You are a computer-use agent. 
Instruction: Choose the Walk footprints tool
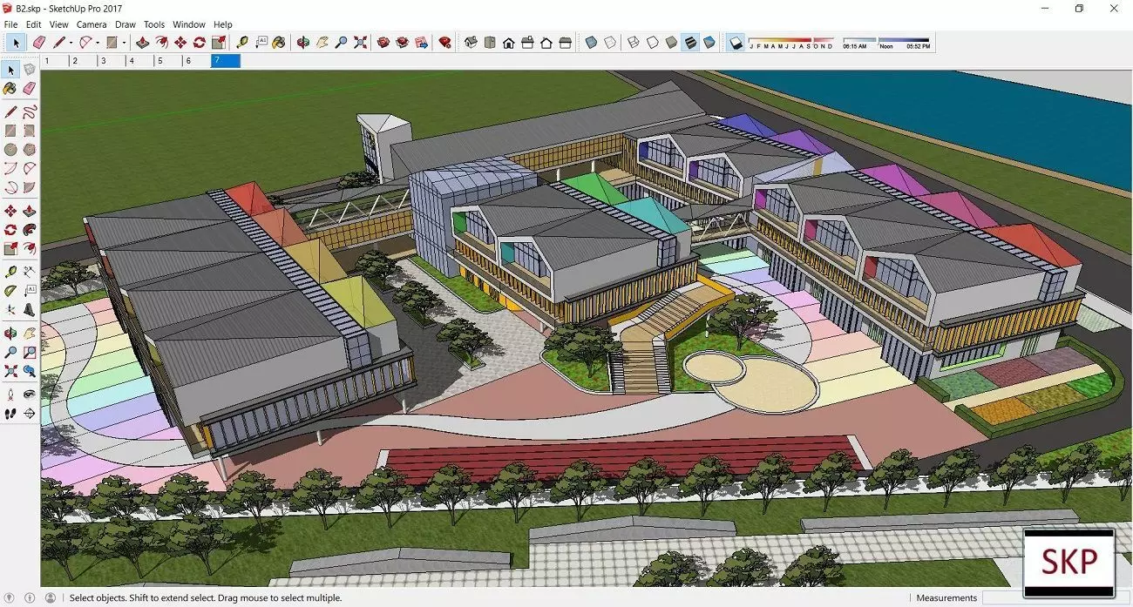(x=10, y=414)
